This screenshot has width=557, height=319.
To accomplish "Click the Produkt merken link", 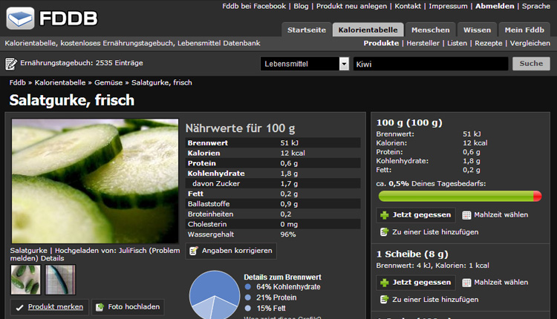I will click(56, 307).
